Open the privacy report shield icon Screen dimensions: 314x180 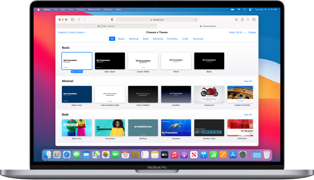[112, 20]
